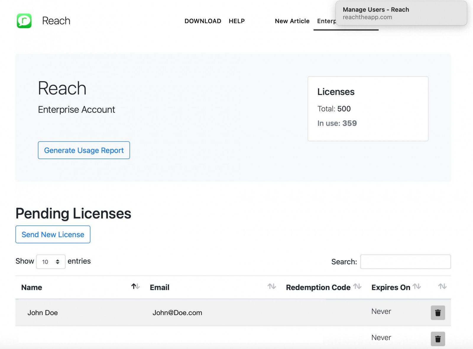Sort table by Name column arrows
This screenshot has width=473, height=349.
(x=135, y=286)
